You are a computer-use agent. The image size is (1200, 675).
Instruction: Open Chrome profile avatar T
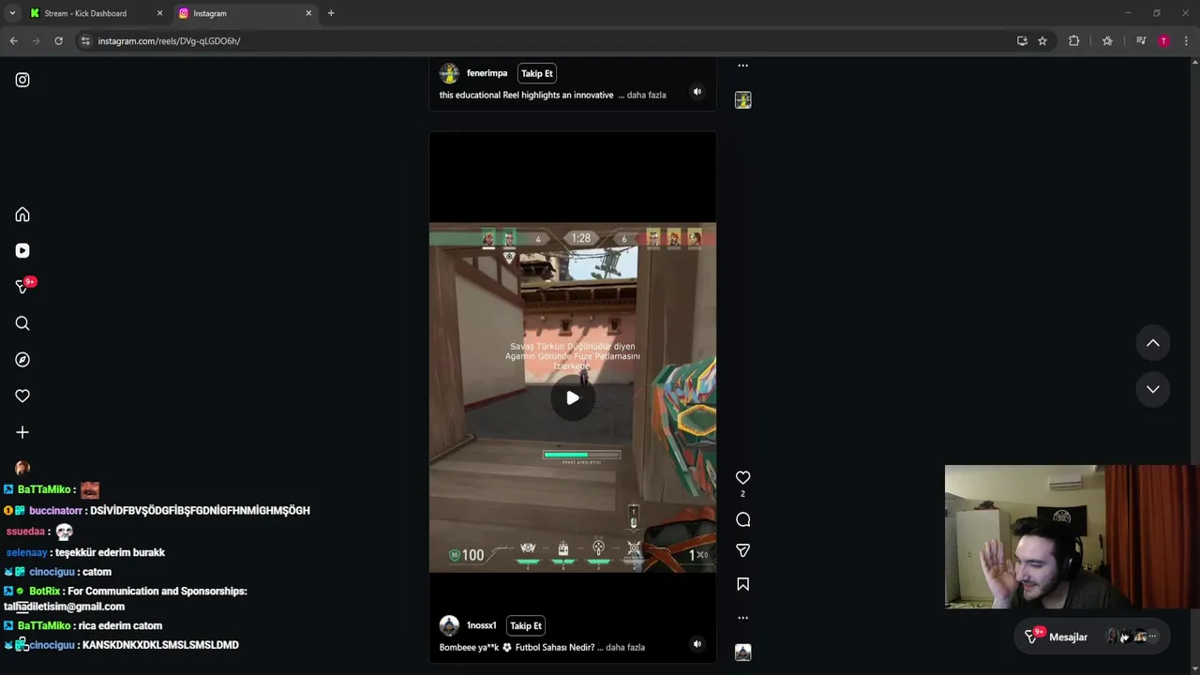tap(1163, 41)
